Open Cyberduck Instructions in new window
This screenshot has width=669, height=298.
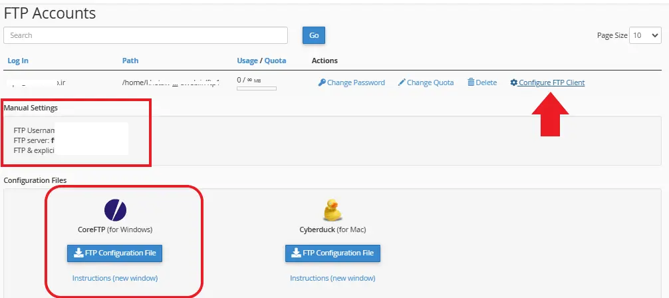click(x=333, y=278)
